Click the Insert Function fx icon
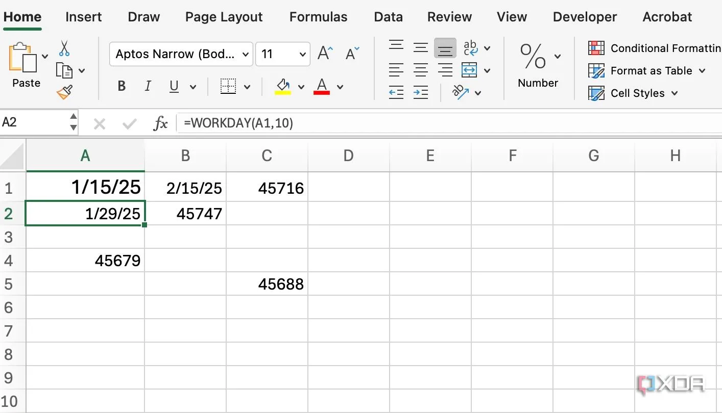Screen dimensions: 722x413 pos(161,123)
